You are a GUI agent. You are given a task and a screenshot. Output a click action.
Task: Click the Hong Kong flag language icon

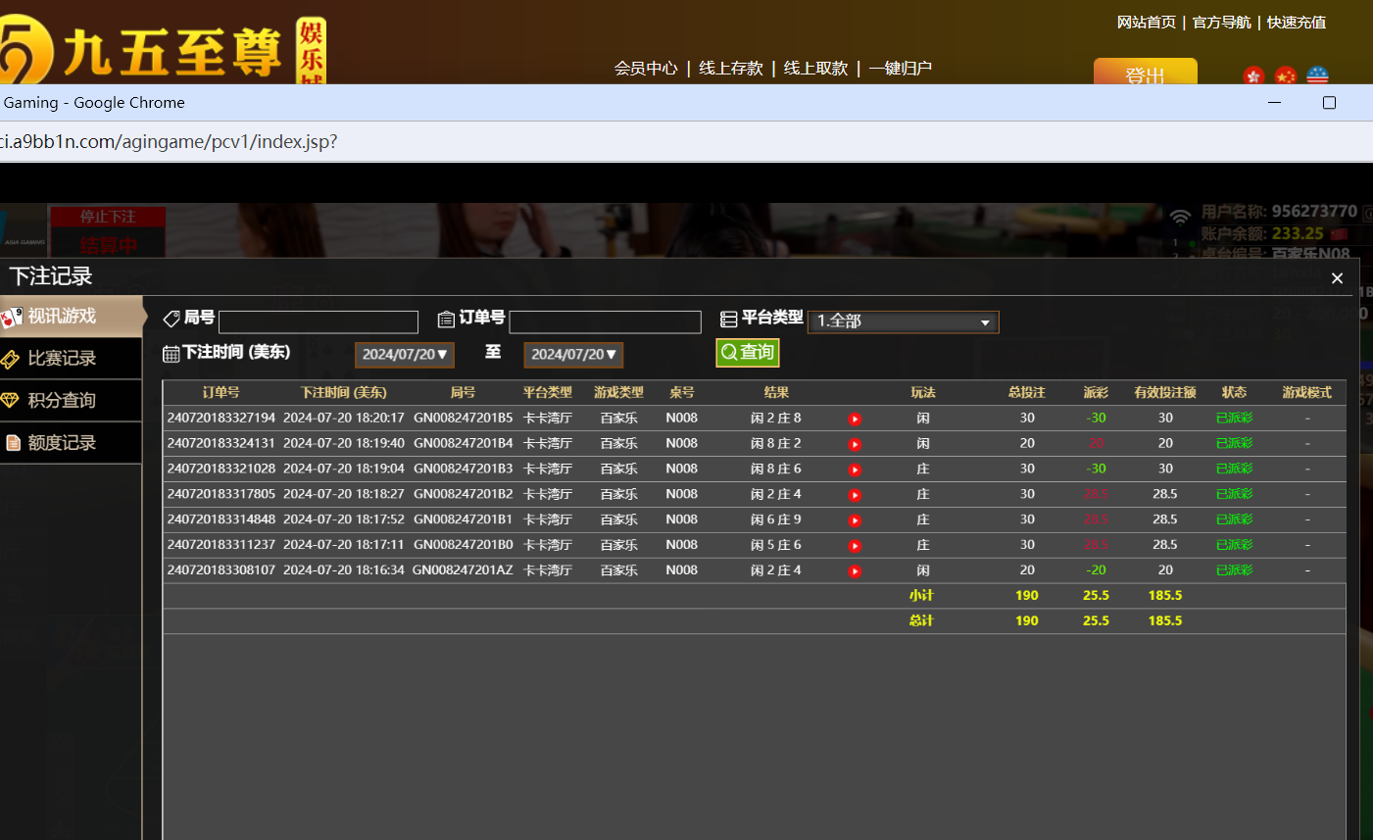pyautogui.click(x=1253, y=75)
